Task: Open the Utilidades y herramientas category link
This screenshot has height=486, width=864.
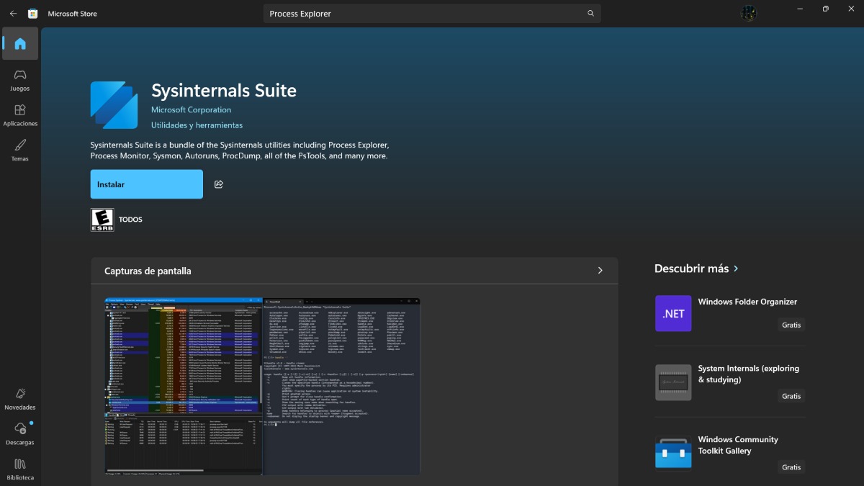Action: 196,125
